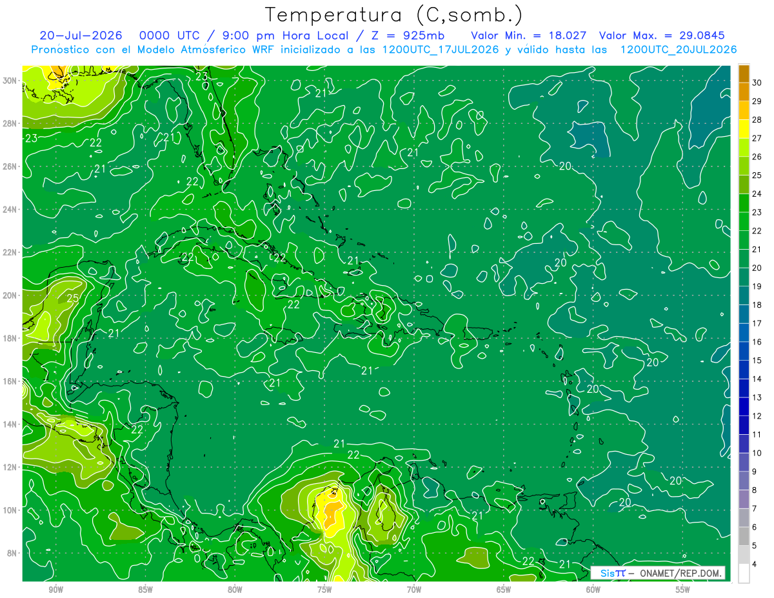Screen dimensions: 774x598
Task: Click the yellow color bar segment between 27 and 28
Action: (x=744, y=128)
